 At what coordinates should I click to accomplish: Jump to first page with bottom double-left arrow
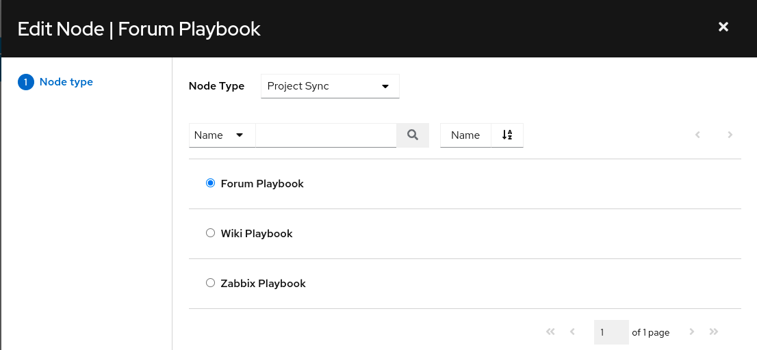point(550,332)
